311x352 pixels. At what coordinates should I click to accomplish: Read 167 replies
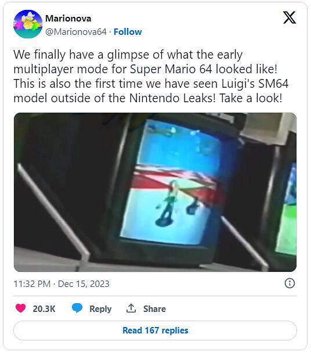click(155, 331)
